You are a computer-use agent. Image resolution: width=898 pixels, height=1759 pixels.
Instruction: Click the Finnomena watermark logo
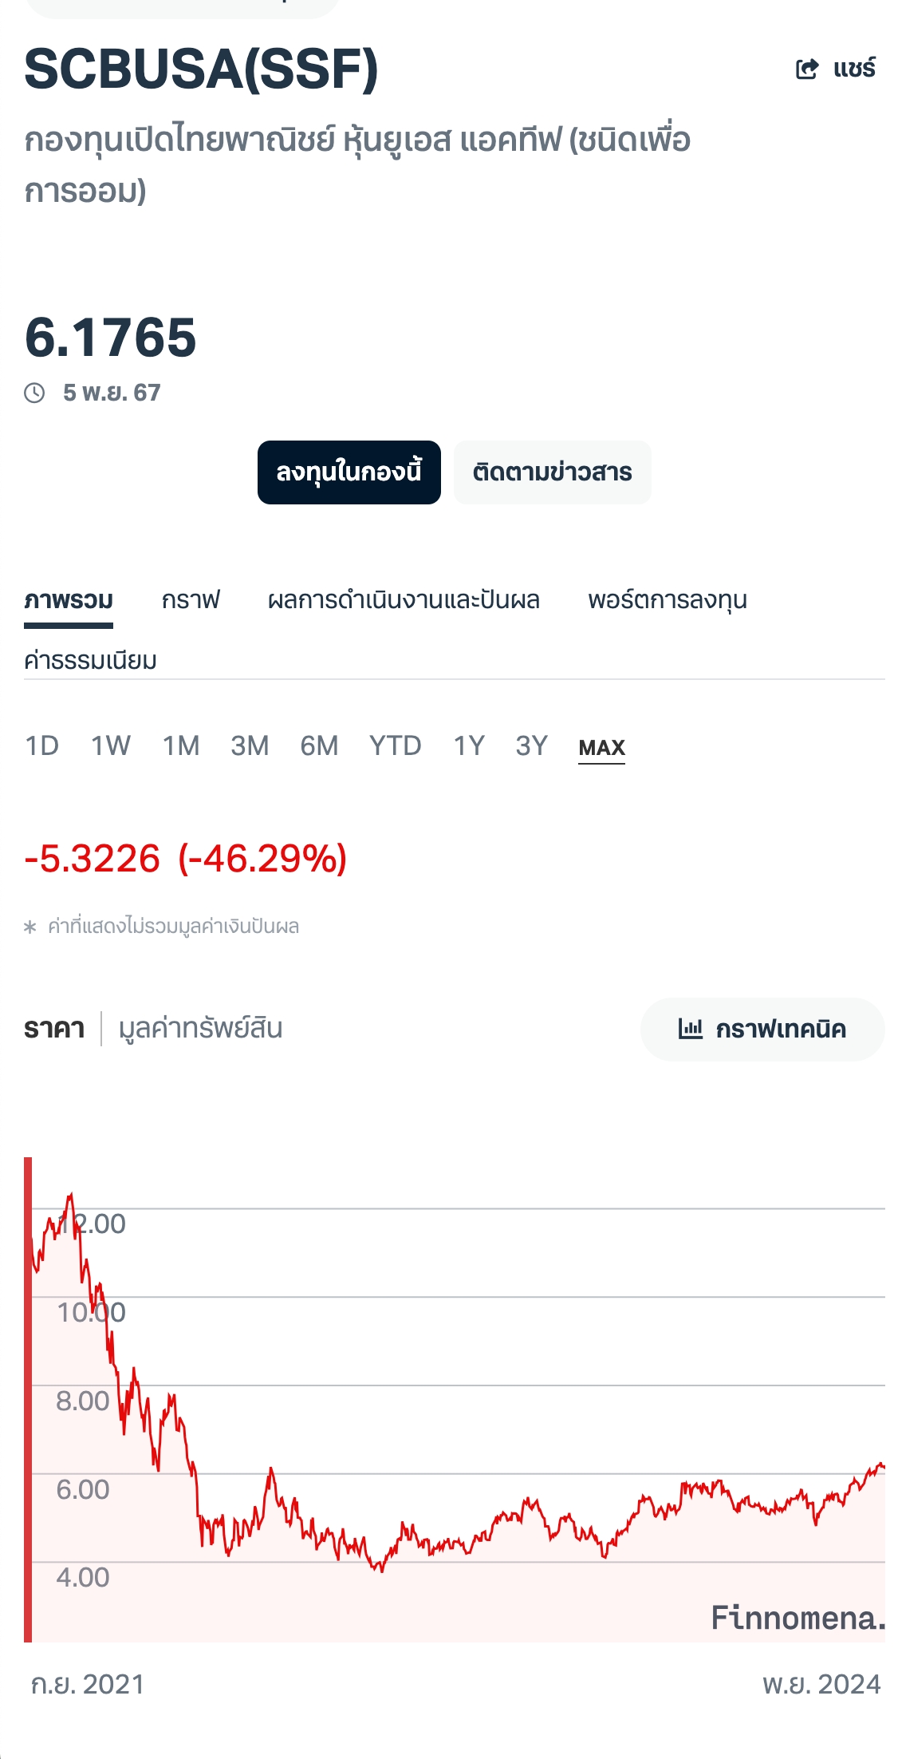pos(798,1618)
